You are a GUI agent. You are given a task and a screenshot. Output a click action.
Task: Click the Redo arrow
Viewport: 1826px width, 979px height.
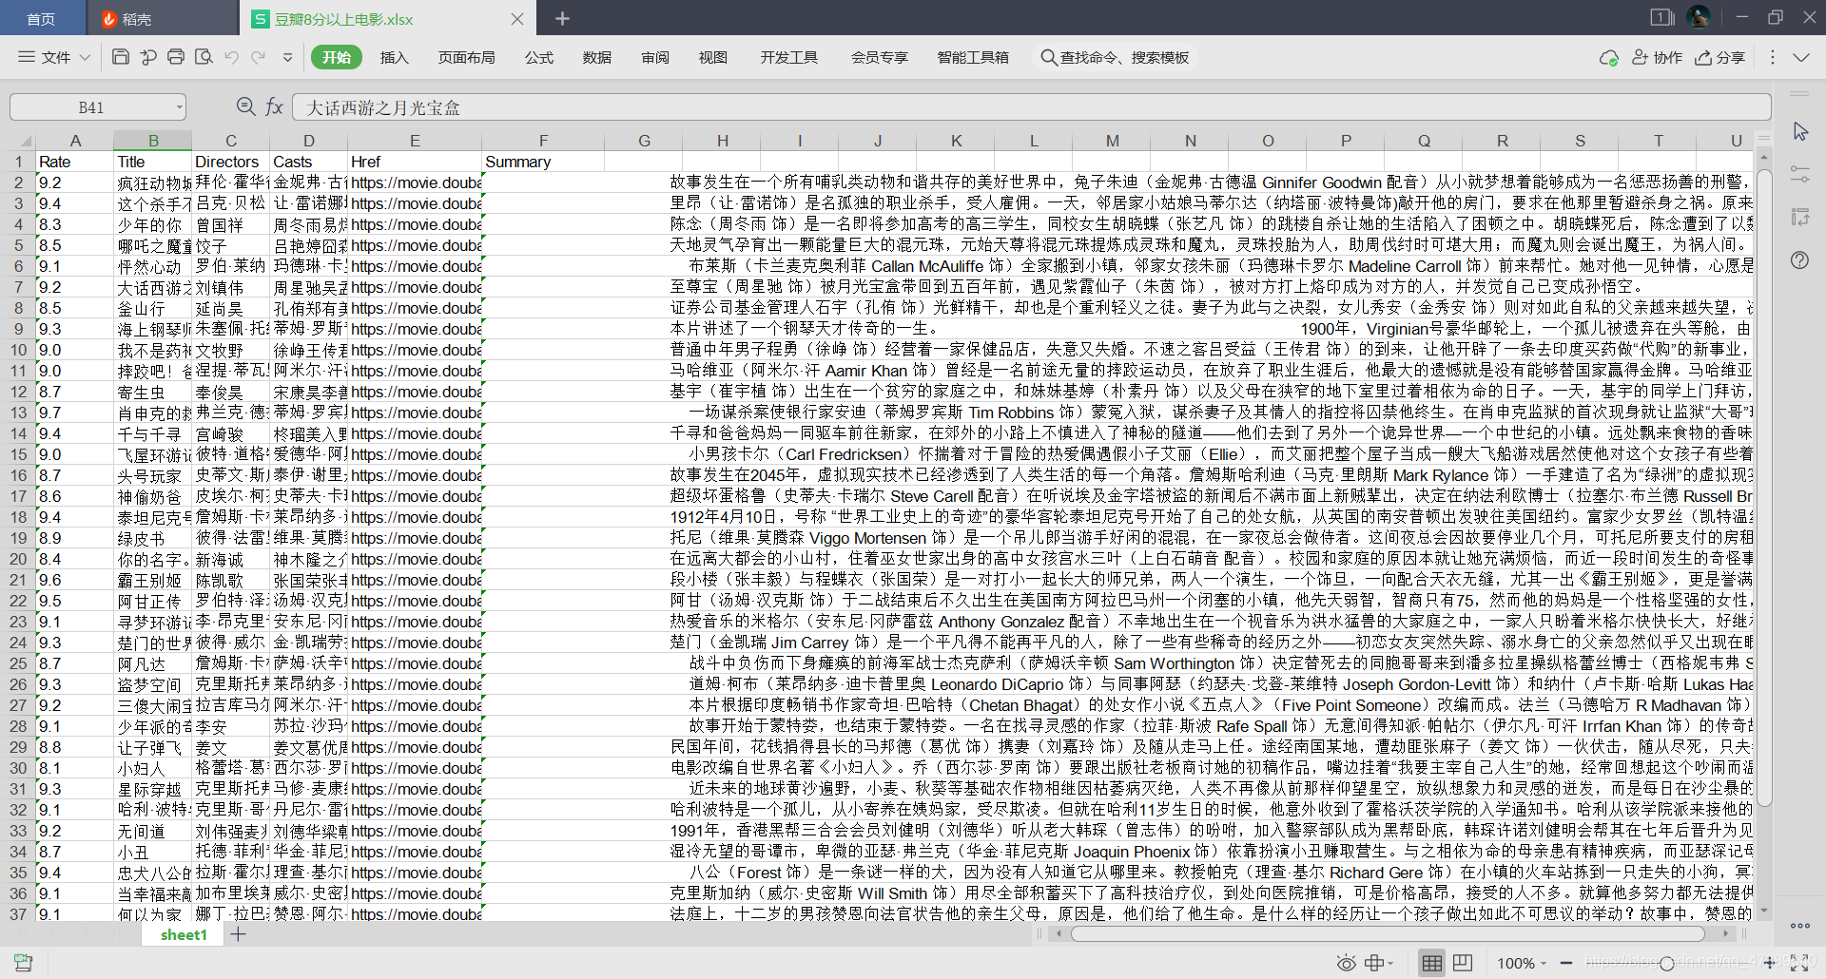click(x=259, y=57)
